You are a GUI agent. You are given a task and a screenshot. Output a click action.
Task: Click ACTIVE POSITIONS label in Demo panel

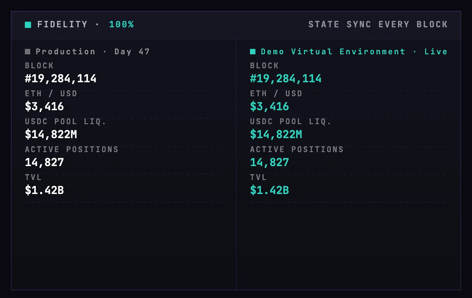coord(297,150)
